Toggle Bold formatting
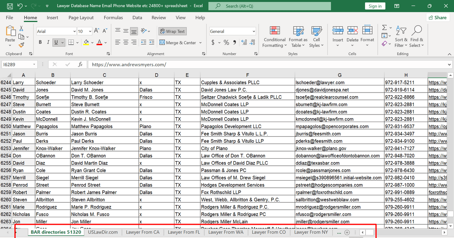454x238 pixels. 40,42
